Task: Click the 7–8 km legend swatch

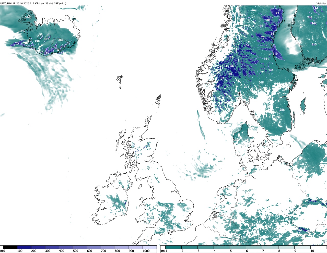Action: [x=271, y=247]
